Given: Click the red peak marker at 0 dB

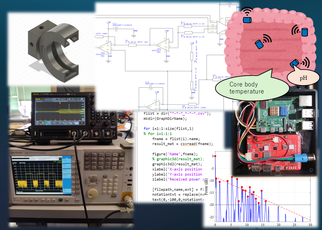Looking at the screenshot, I should pos(215,156).
